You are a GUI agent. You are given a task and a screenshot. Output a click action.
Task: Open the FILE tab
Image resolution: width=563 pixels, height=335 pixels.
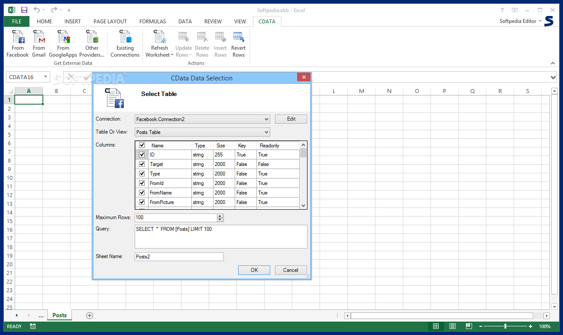pos(16,21)
